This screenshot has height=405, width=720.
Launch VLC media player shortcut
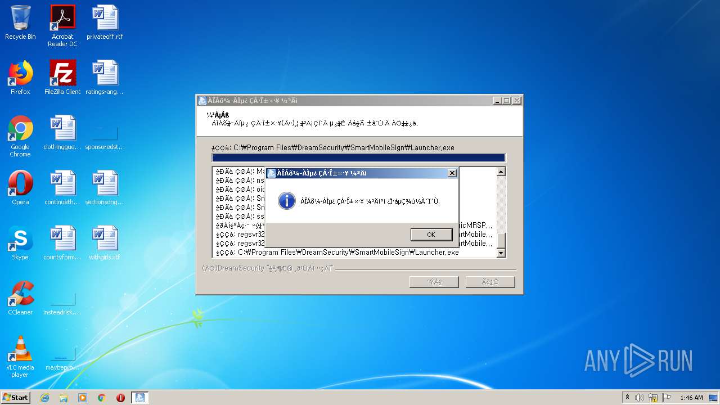click(x=20, y=357)
